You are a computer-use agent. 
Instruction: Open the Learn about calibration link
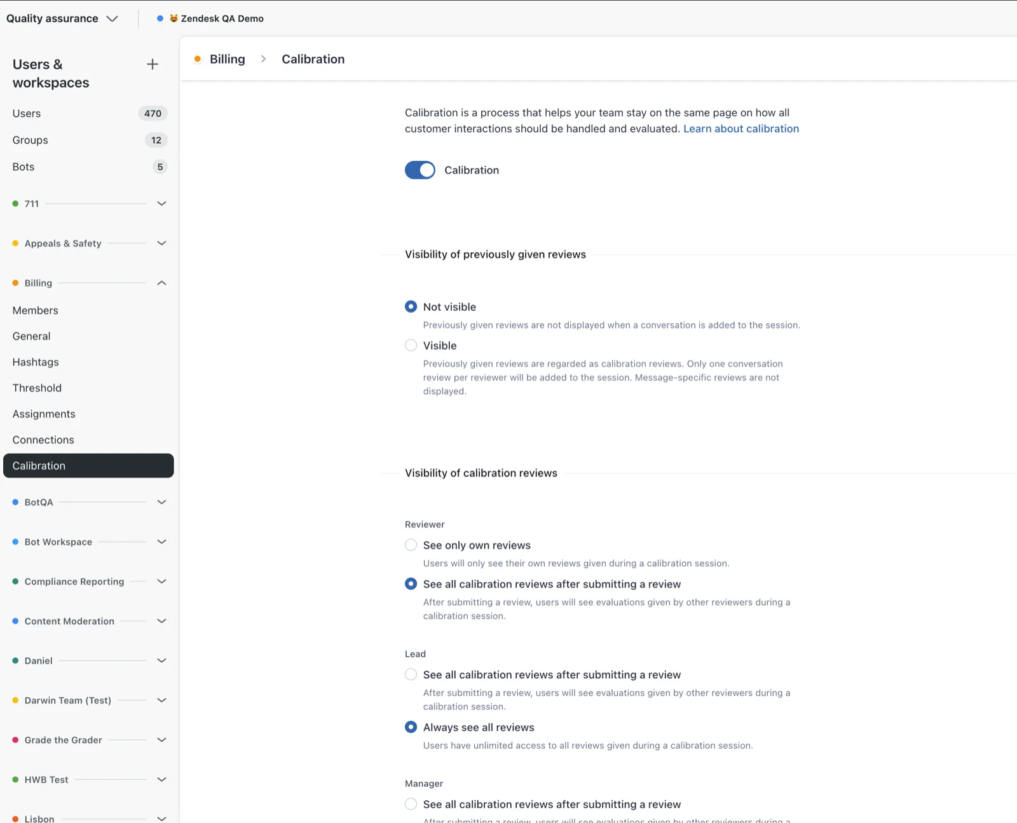click(741, 128)
